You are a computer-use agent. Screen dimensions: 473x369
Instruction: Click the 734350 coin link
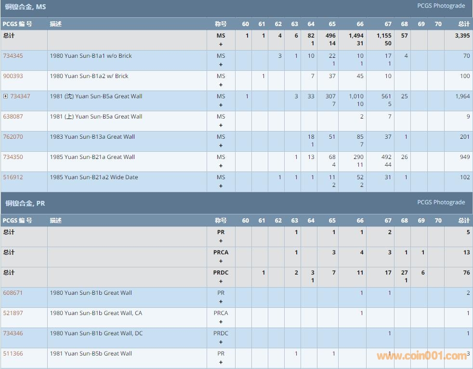(13, 157)
